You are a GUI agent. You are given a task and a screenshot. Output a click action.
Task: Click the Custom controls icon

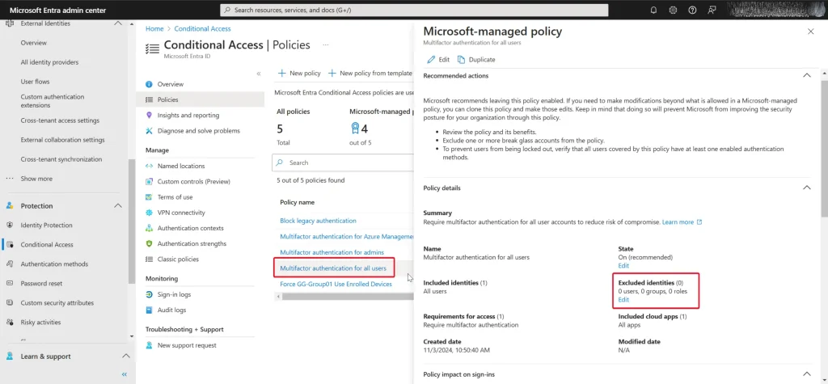pos(149,181)
